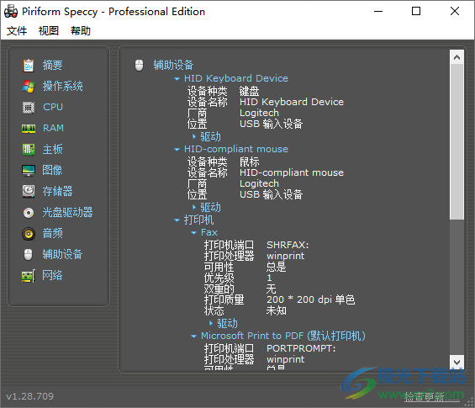Image resolution: width=475 pixels, height=408 pixels.
Task: Click the 鼠标 device type value
Action: tap(250, 162)
